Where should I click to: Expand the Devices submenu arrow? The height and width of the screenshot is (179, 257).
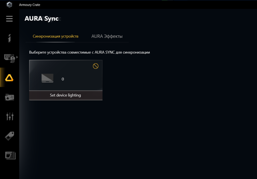click(x=17, y=57)
